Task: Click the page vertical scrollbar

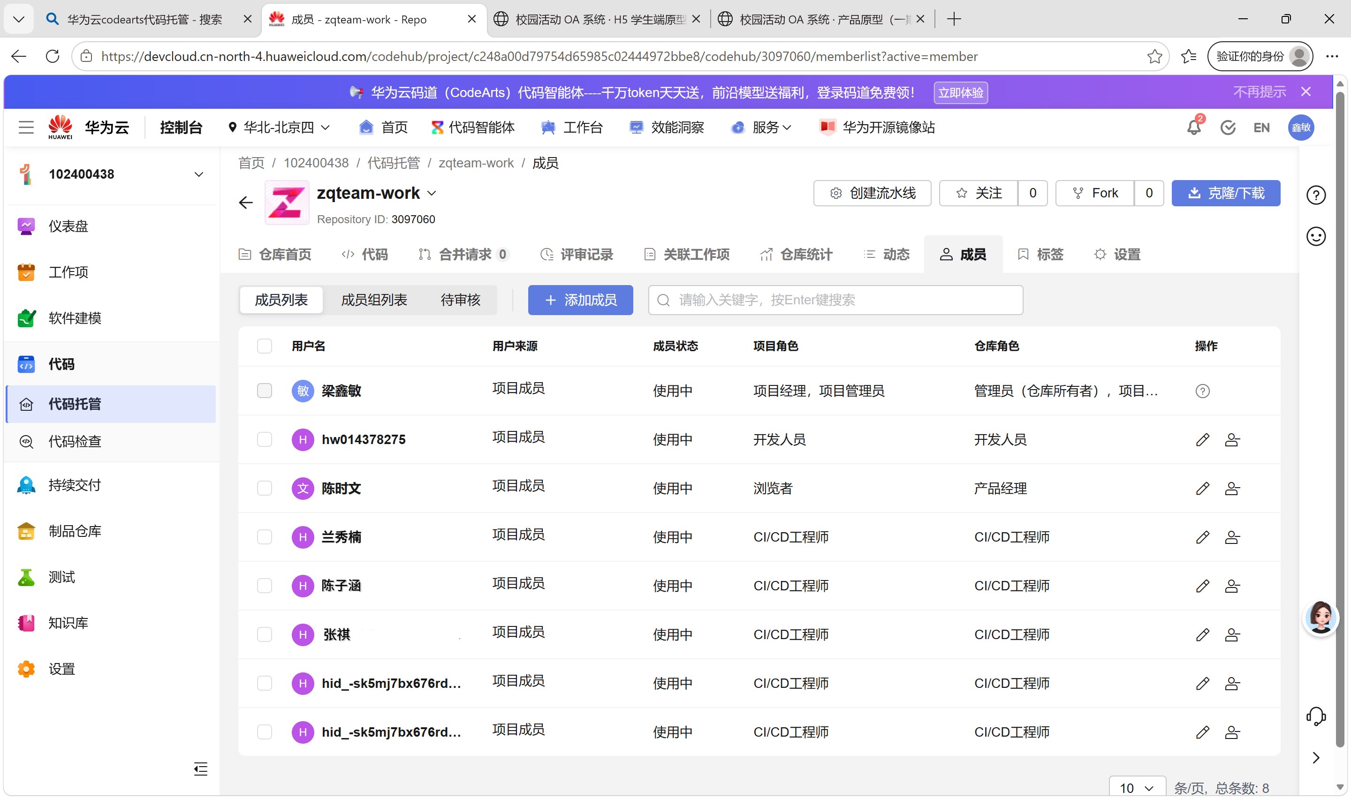Action: (x=1340, y=420)
